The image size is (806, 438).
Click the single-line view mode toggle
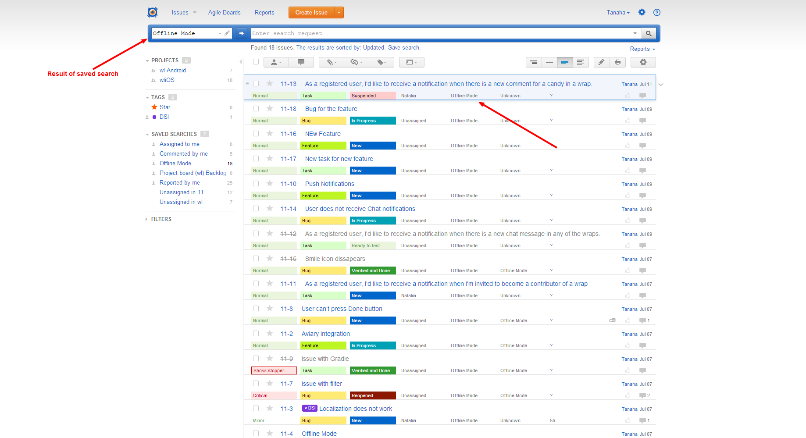pyautogui.click(x=549, y=62)
